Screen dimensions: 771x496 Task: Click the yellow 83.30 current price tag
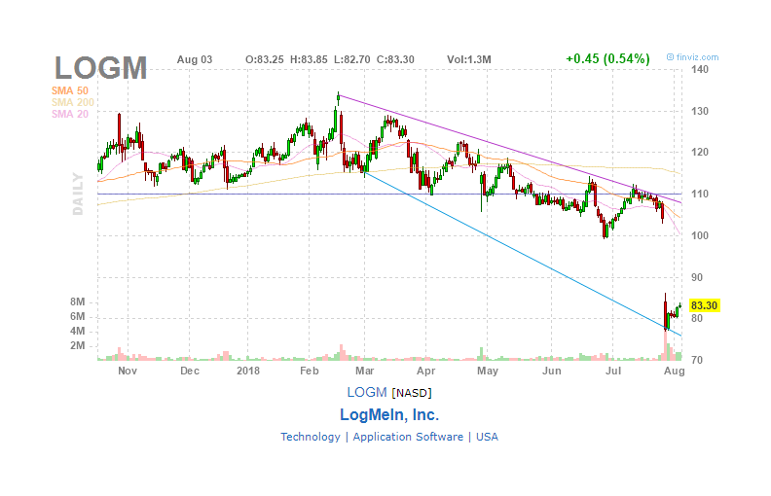point(704,305)
